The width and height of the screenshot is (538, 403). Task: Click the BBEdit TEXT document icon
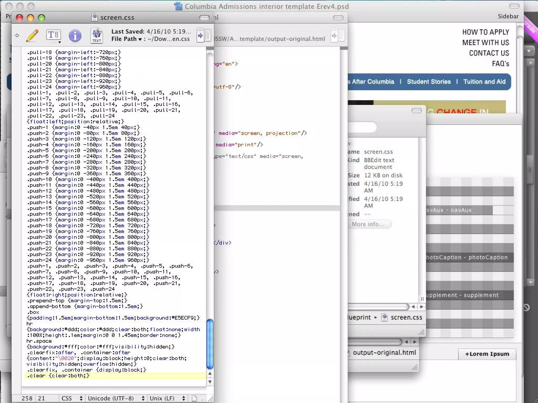97,35
